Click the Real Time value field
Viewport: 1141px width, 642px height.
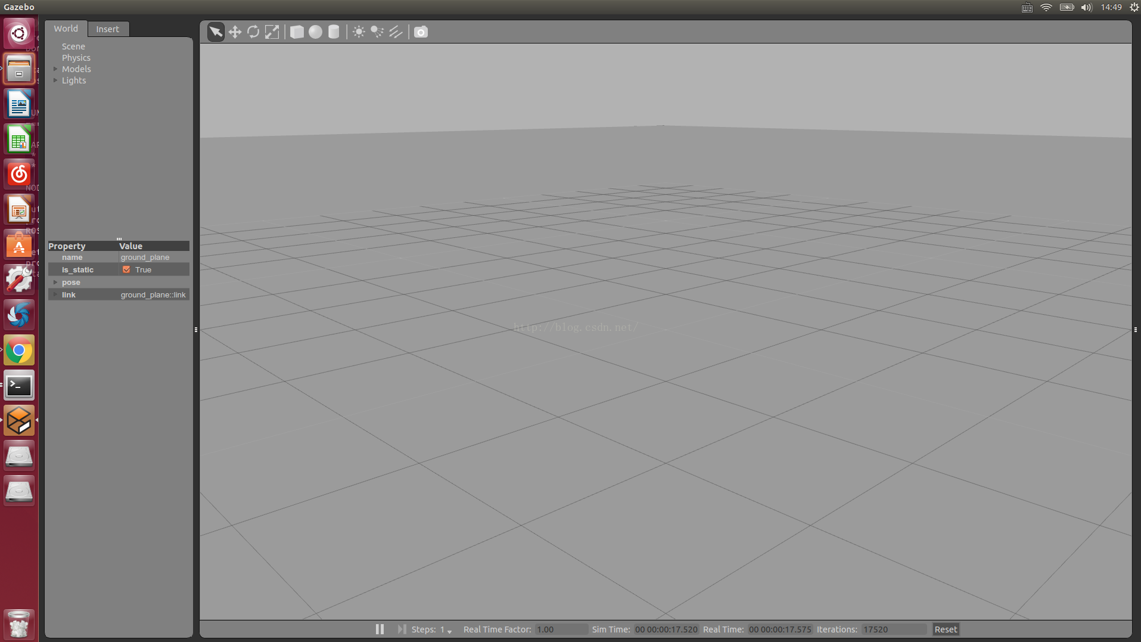(780, 629)
